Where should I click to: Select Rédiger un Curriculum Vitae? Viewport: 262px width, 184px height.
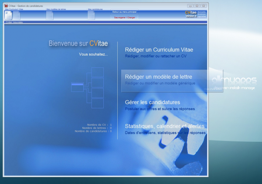(159, 50)
